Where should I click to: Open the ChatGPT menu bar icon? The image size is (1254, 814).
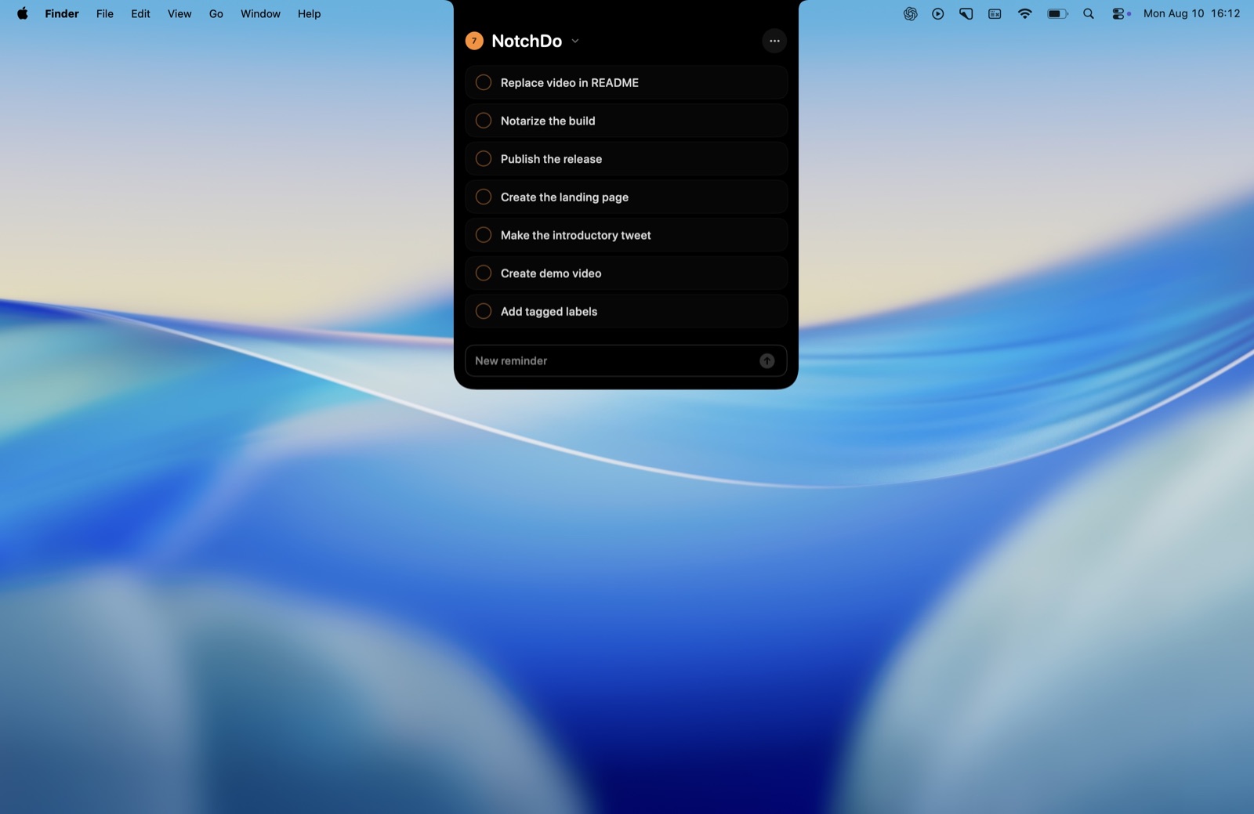910,13
